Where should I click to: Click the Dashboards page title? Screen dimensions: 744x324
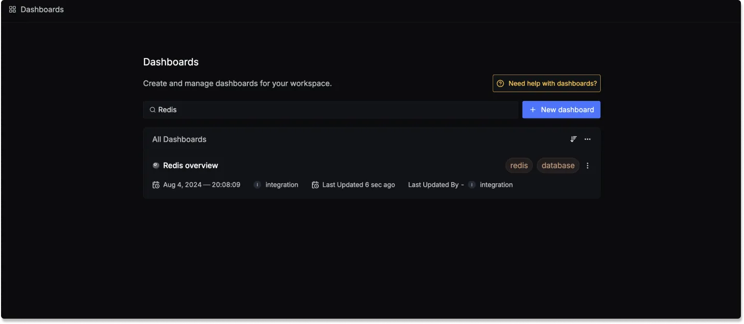tap(171, 62)
